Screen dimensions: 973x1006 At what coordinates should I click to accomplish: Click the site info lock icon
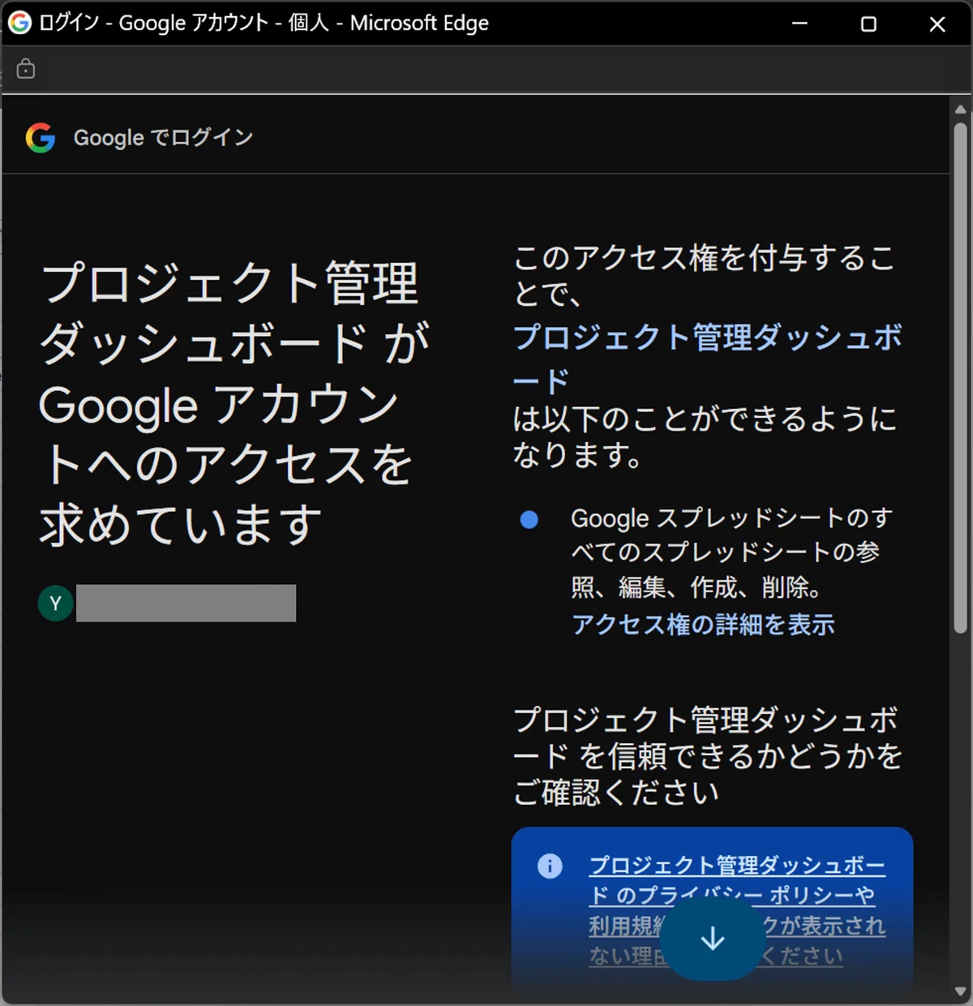(x=26, y=69)
